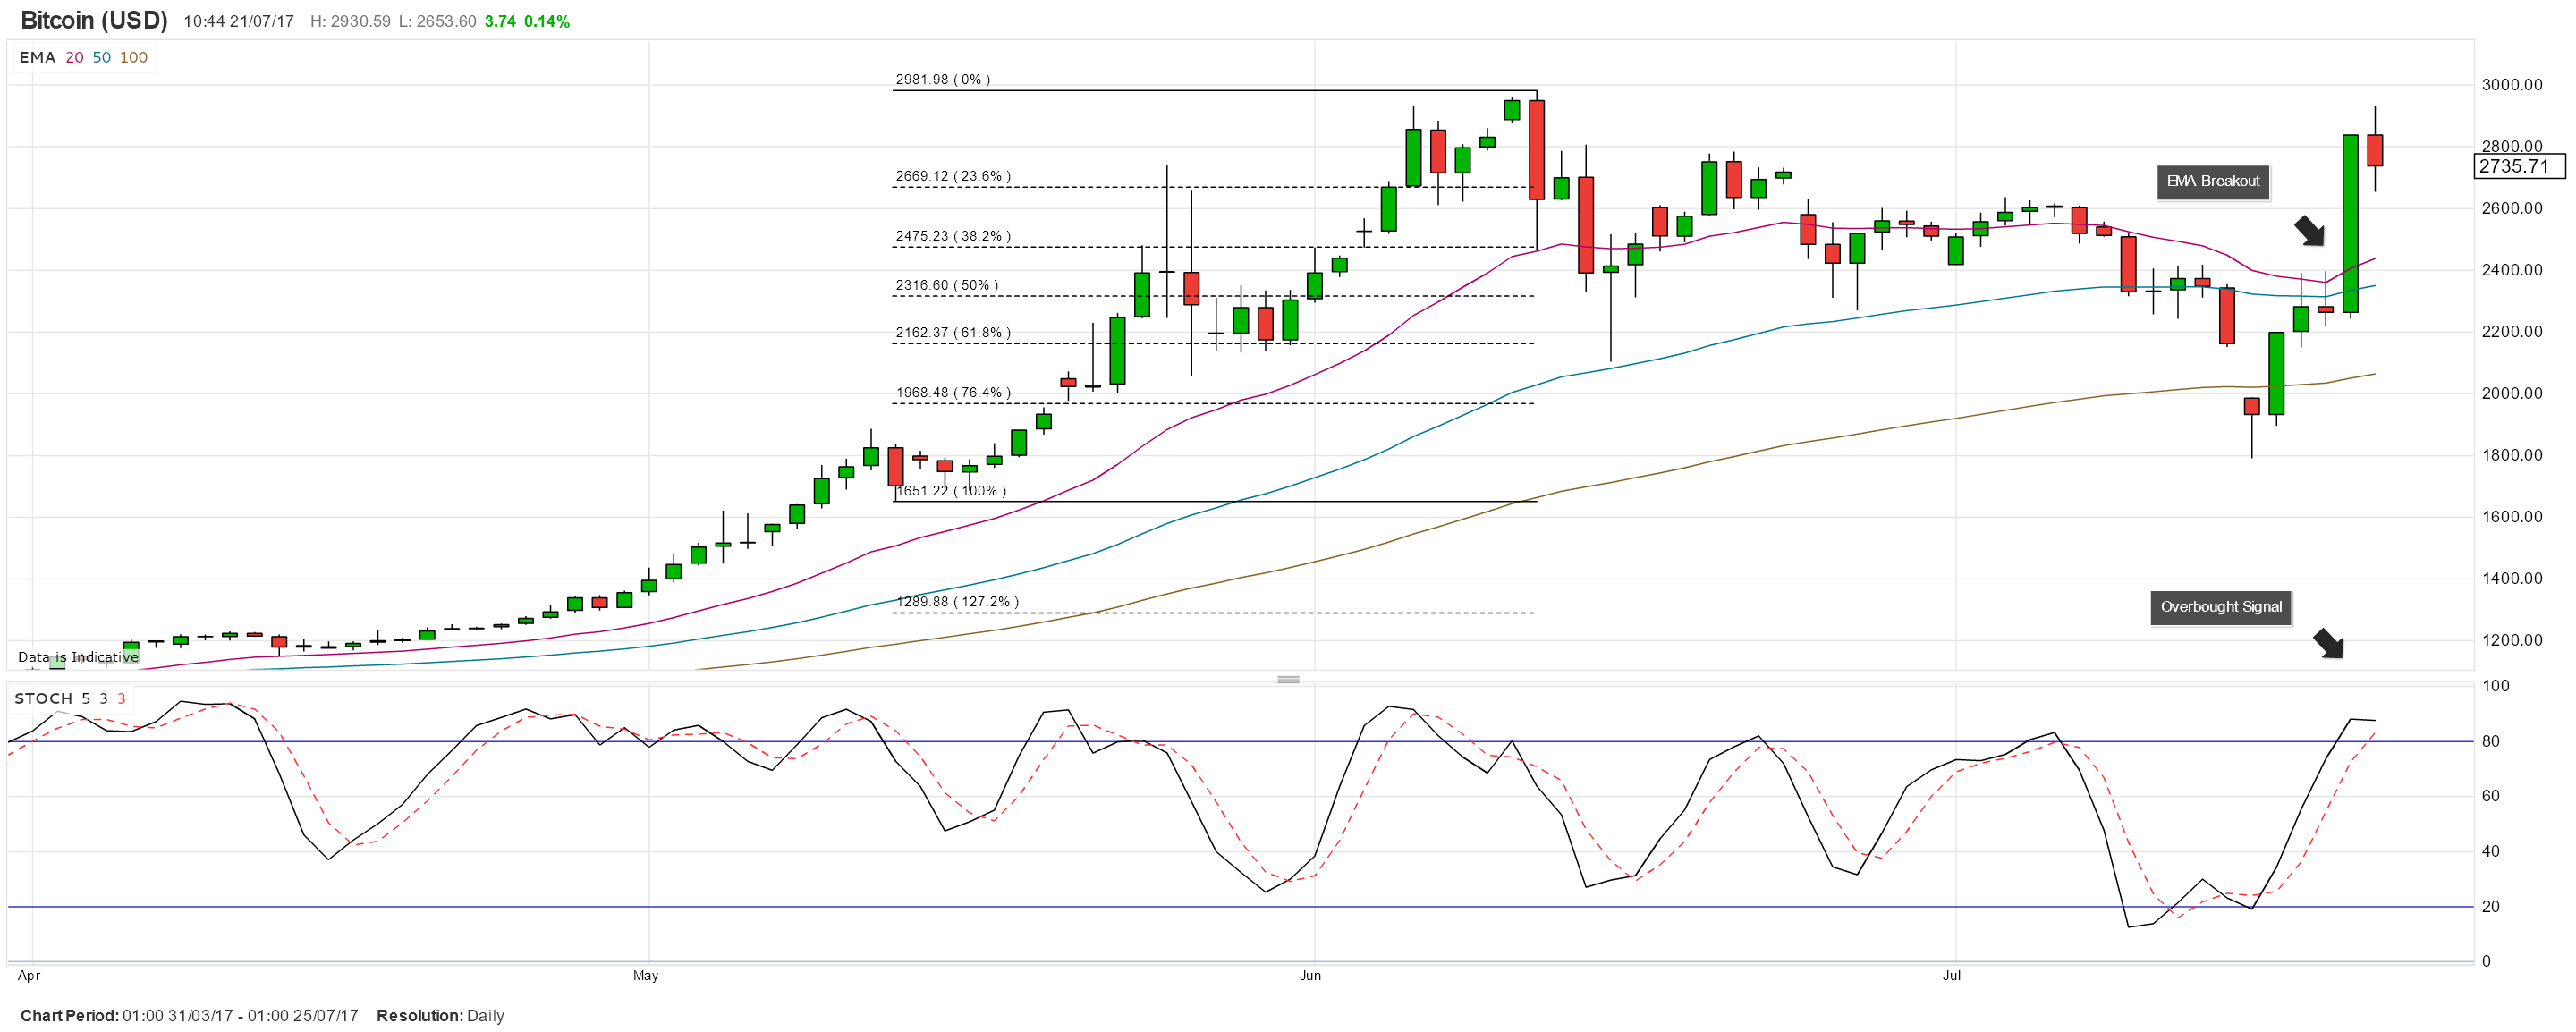Click the red STOCH parameter 3
2576x1032 pixels.
(x=122, y=698)
